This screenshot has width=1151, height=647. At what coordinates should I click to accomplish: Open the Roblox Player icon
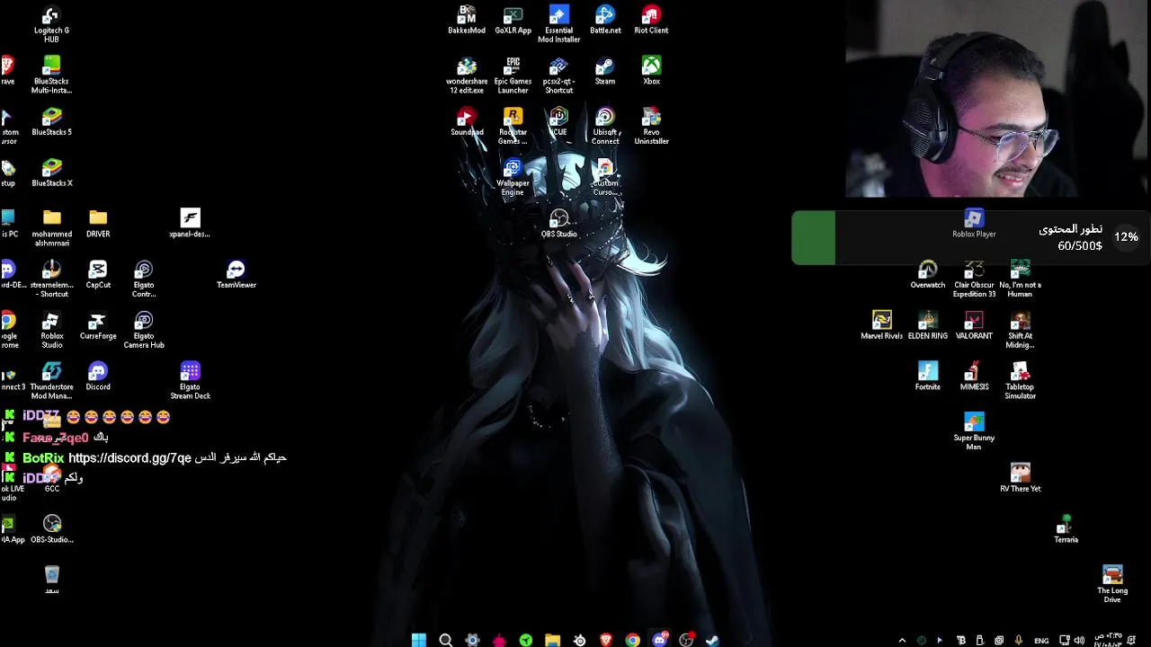click(x=974, y=224)
